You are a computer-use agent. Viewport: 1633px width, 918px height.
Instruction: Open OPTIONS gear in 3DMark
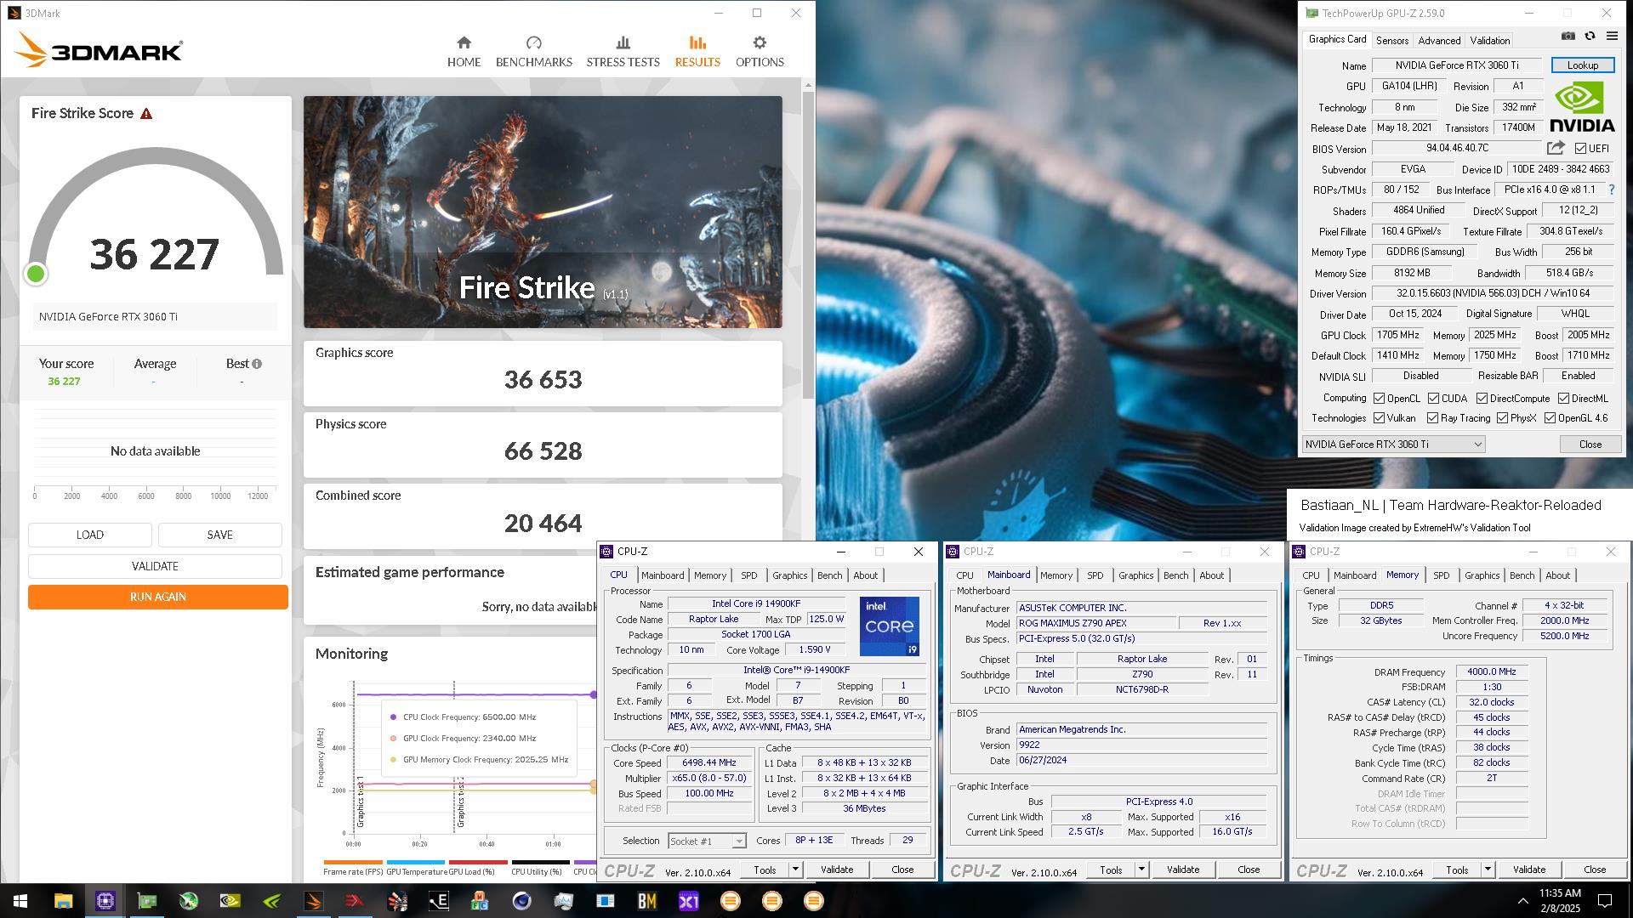[760, 51]
